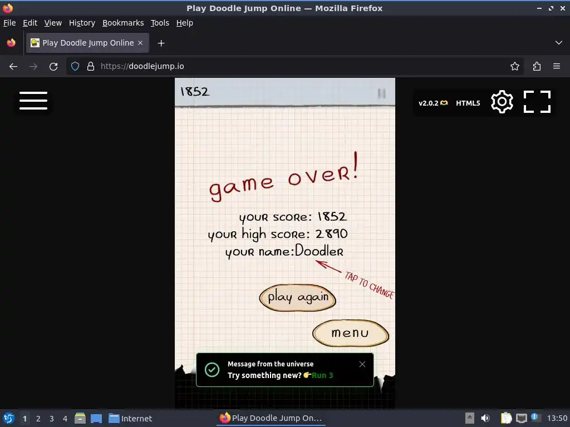Image resolution: width=570 pixels, height=427 pixels.
Task: Click the 'your score: 1852' text
Action: tap(293, 217)
